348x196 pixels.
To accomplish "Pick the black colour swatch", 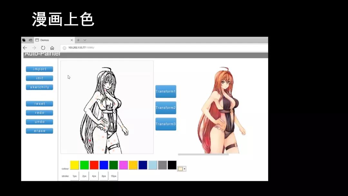I will (172, 165).
